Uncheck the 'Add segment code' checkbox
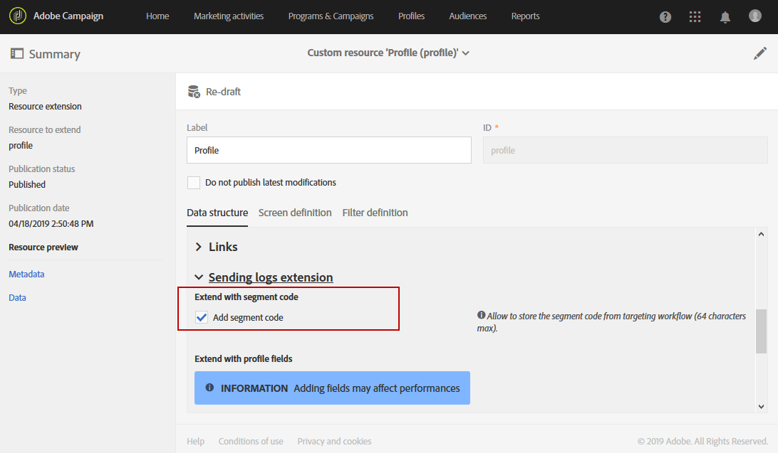This screenshot has height=453, width=778. (x=201, y=316)
